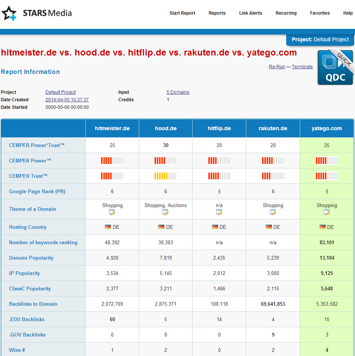The image size is (355, 356).
Task: Click backlinks value 69,641,853
Action: coord(273,304)
